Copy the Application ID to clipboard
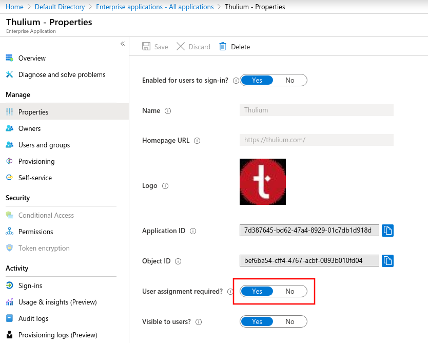The width and height of the screenshot is (428, 343). click(387, 231)
